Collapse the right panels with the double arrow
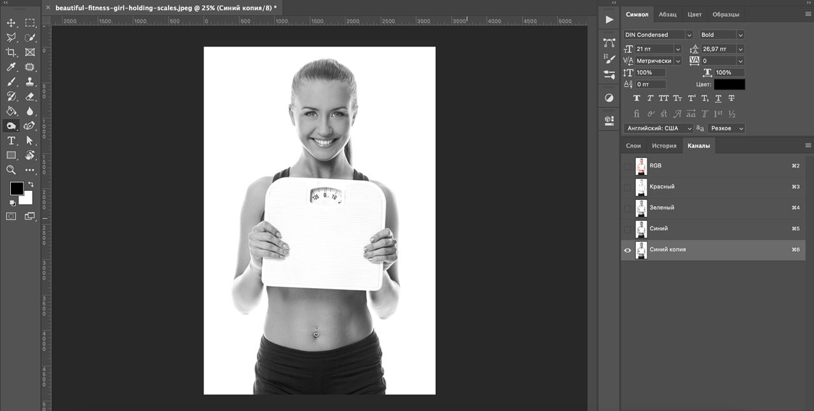This screenshot has width=814, height=411. pyautogui.click(x=808, y=3)
